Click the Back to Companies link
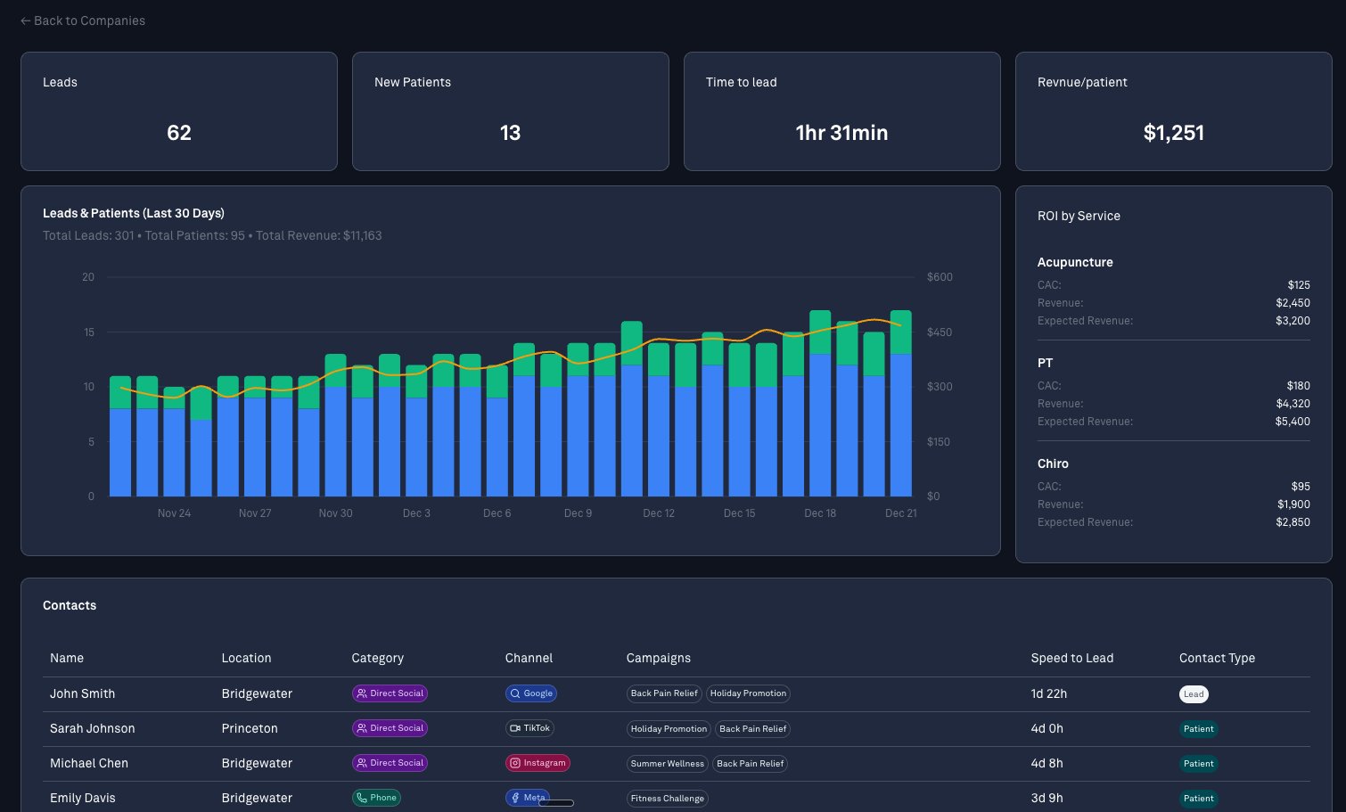Image resolution: width=1346 pixels, height=812 pixels. 82,21
